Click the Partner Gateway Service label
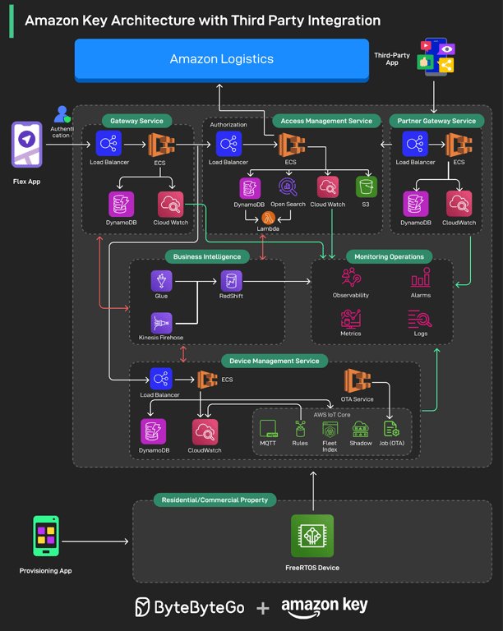Viewport: 503px width, 631px height. point(436,121)
